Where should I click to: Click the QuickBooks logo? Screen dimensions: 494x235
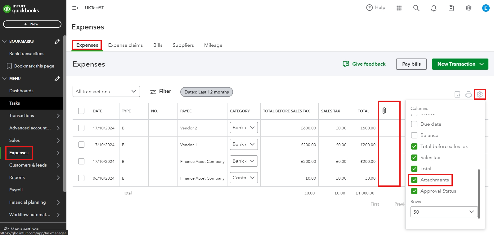click(x=21, y=9)
